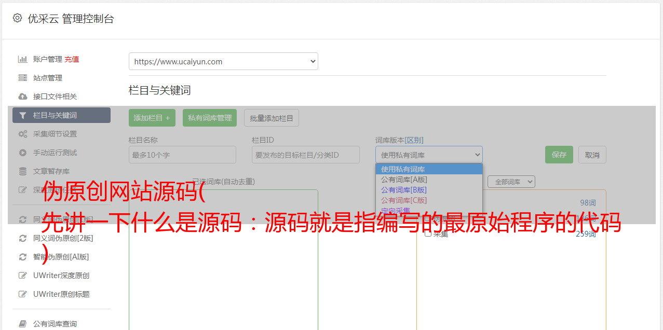Viewport: 663px width, 330px height.
Task: Focus the 栏目ID input field
Action: point(306,155)
